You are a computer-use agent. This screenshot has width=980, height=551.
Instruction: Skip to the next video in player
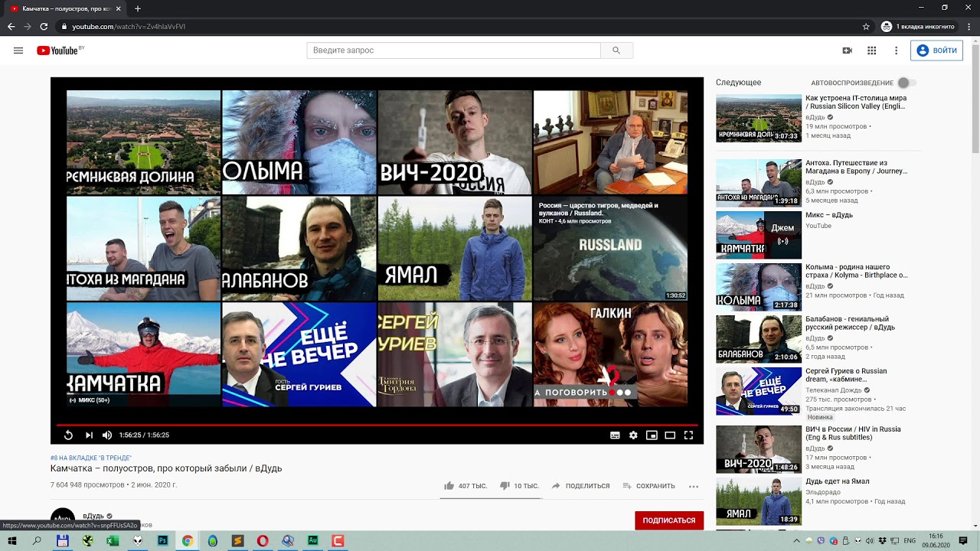89,435
